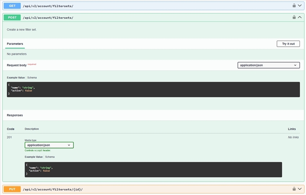Select the response Example Value tab
Viewport: 306px width, 195px height.
[x=34, y=157]
